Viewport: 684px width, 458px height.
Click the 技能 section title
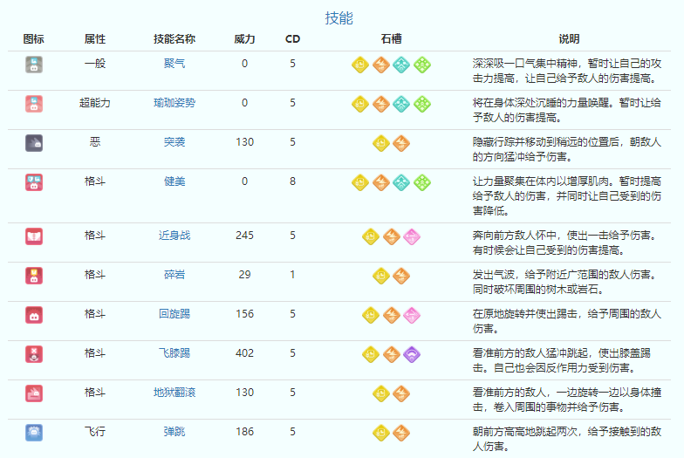coord(339,18)
